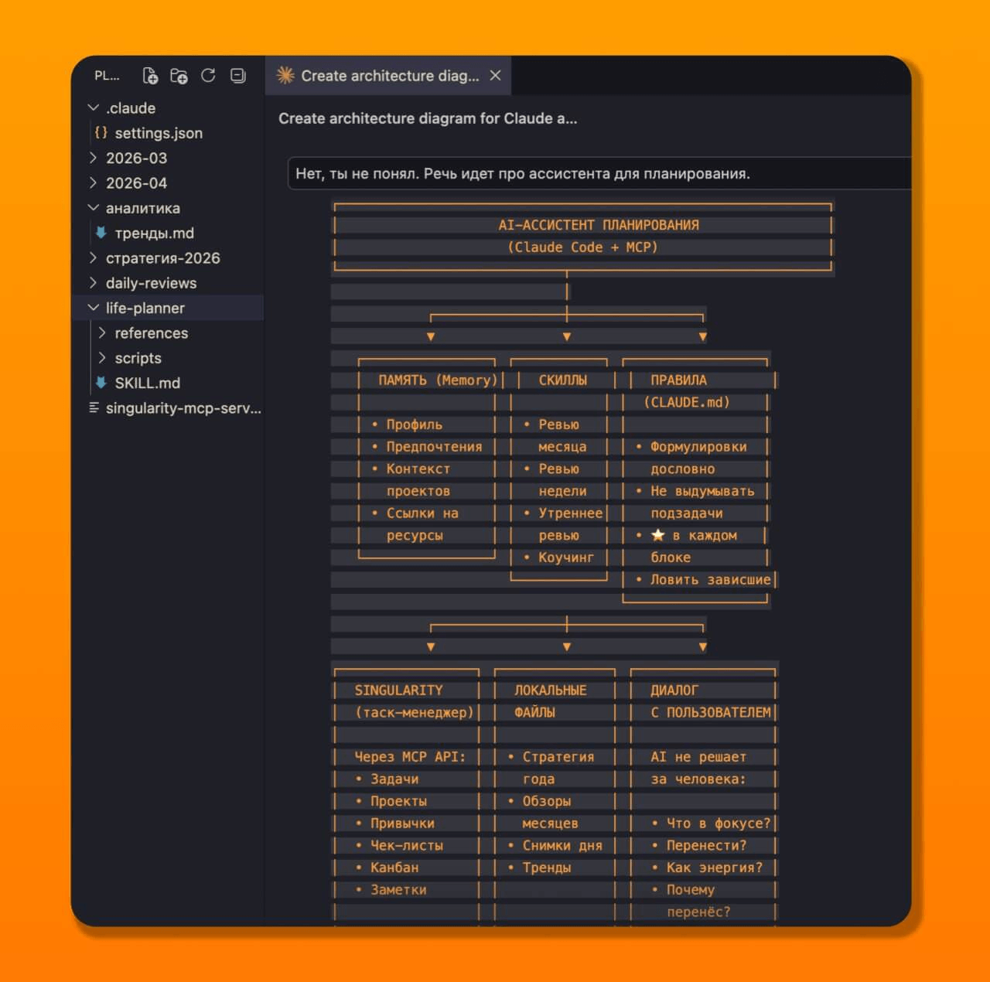Expand the 2026-03 folder
This screenshot has height=982, width=990.
click(x=94, y=158)
